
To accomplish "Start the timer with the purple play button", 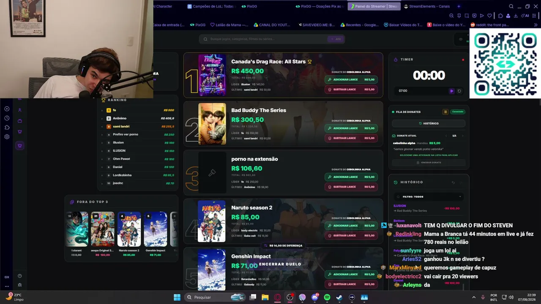I will click(451, 91).
